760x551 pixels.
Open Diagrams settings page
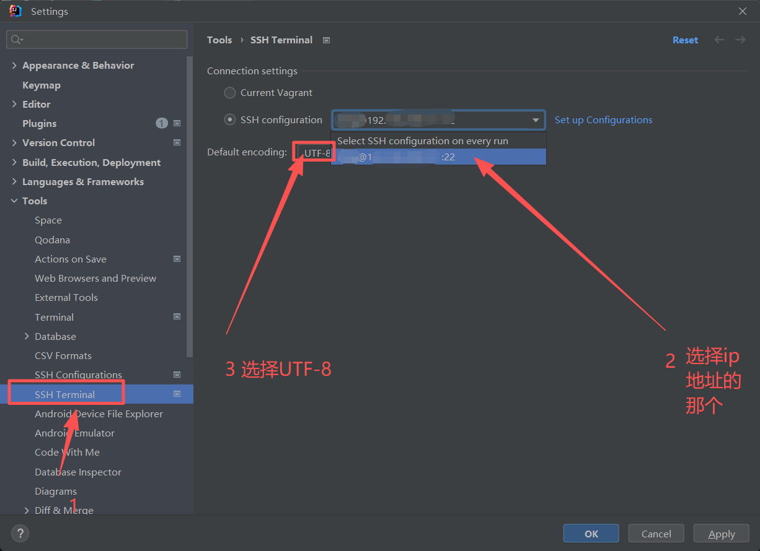(x=56, y=491)
